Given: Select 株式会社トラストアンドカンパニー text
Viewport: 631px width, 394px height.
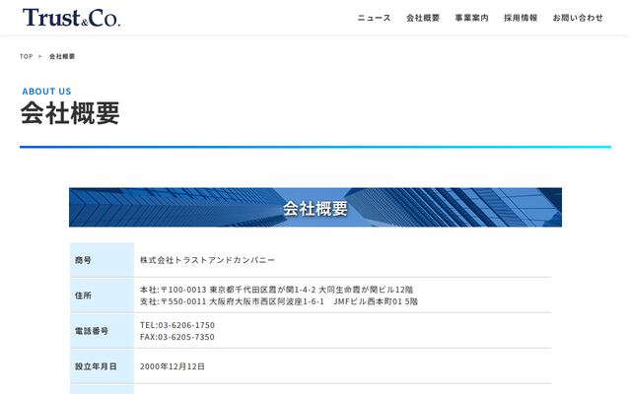Looking at the screenshot, I should tap(208, 260).
